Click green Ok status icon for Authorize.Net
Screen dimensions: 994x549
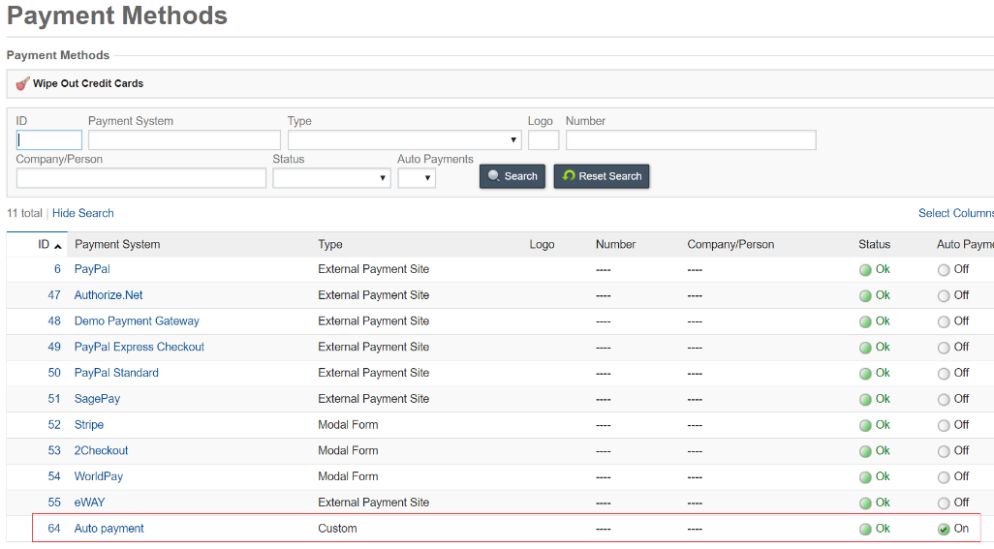(x=865, y=296)
